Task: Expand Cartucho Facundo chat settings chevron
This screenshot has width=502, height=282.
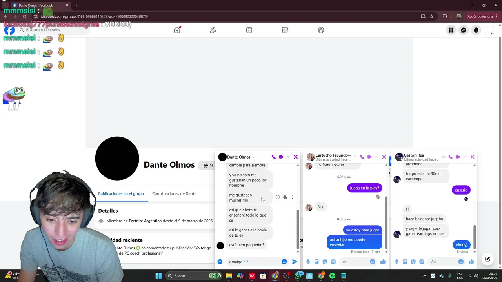Action: (x=355, y=157)
